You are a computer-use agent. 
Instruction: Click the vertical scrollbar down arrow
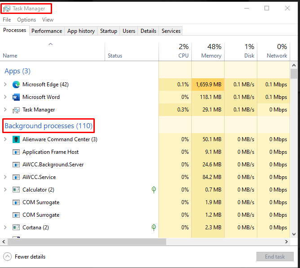pyautogui.click(x=294, y=234)
